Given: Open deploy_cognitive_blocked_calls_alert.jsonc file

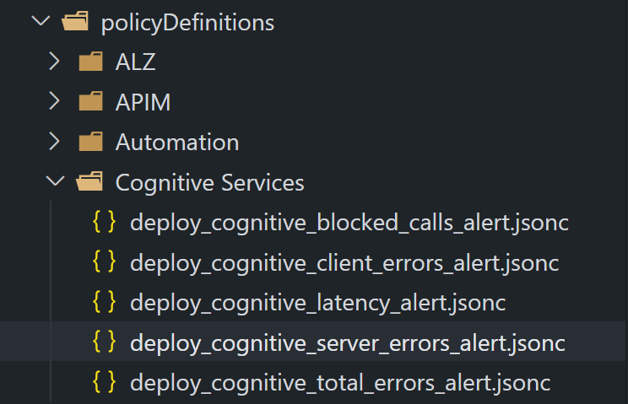Looking at the screenshot, I should point(349,223).
